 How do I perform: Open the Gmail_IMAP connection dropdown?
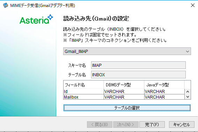click(127, 51)
